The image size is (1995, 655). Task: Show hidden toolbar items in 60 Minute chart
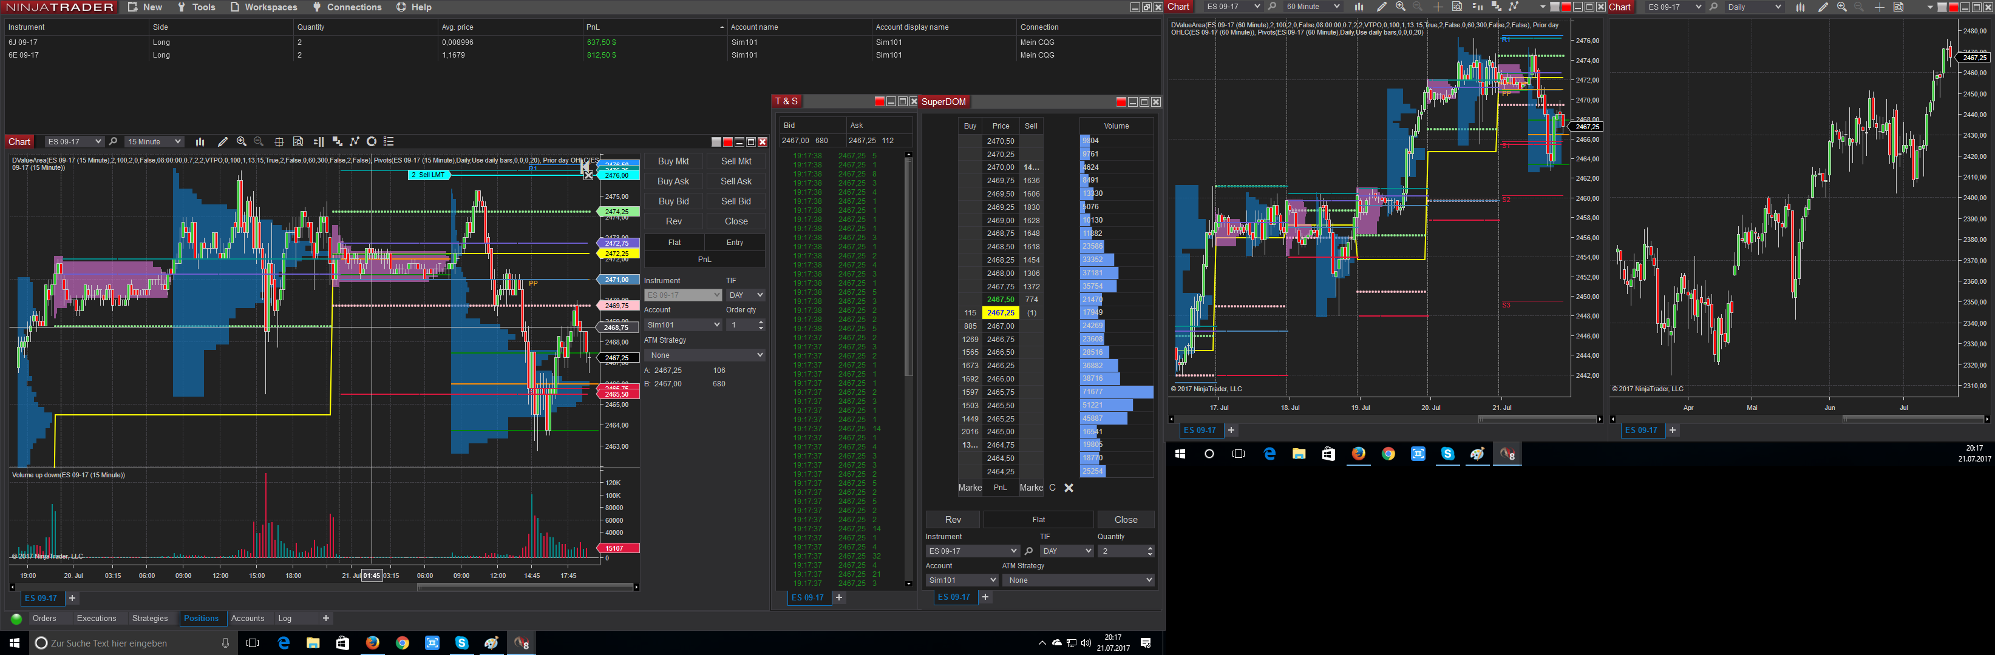(x=1542, y=7)
